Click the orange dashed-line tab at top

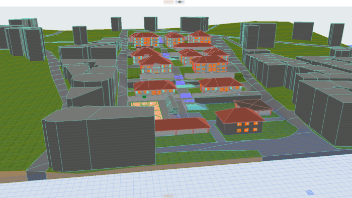pos(168,2)
